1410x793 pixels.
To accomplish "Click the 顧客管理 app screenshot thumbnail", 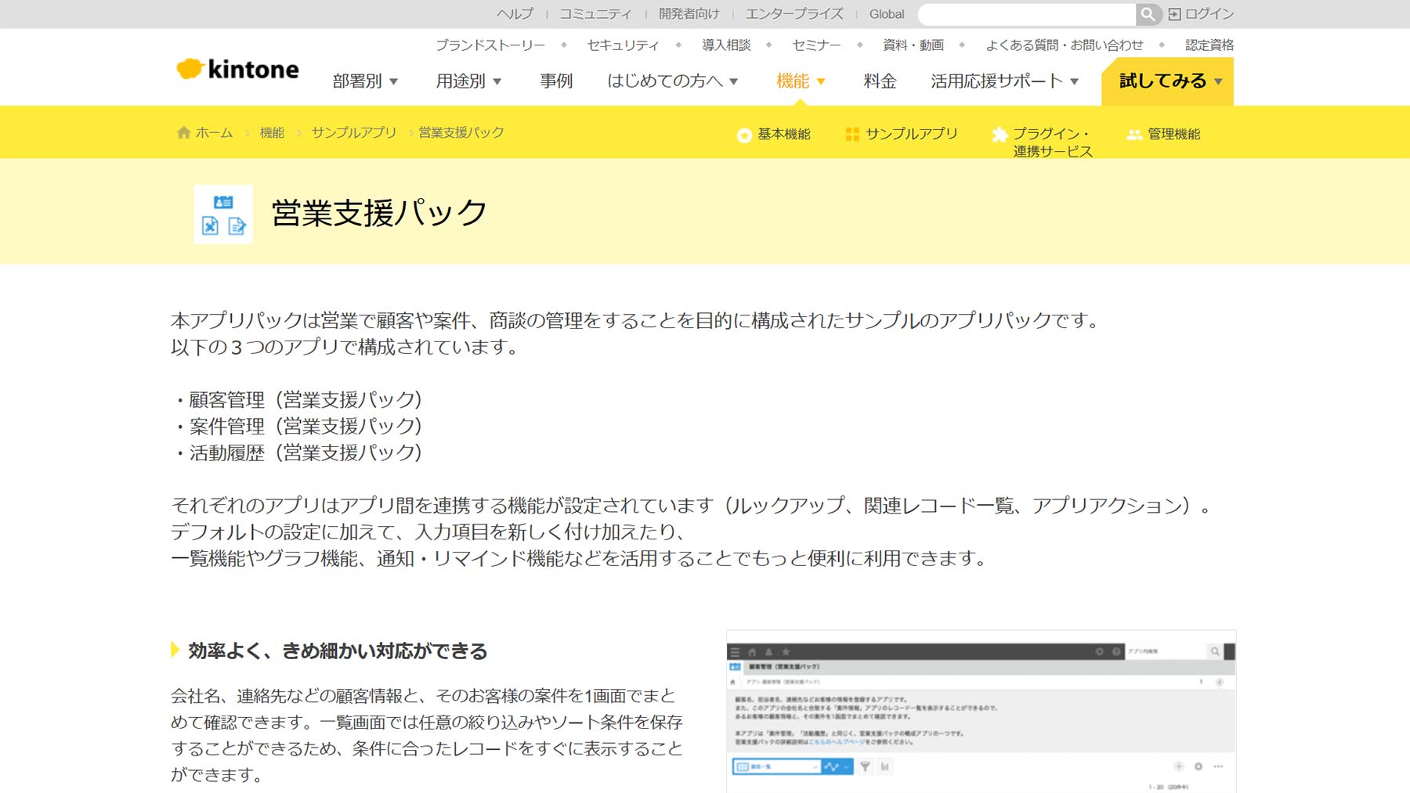I will pos(982,712).
